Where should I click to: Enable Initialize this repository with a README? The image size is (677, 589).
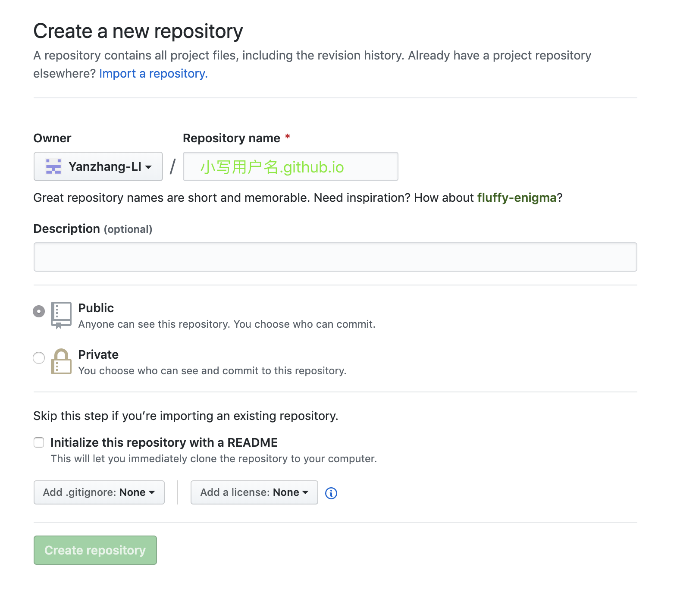click(x=39, y=442)
